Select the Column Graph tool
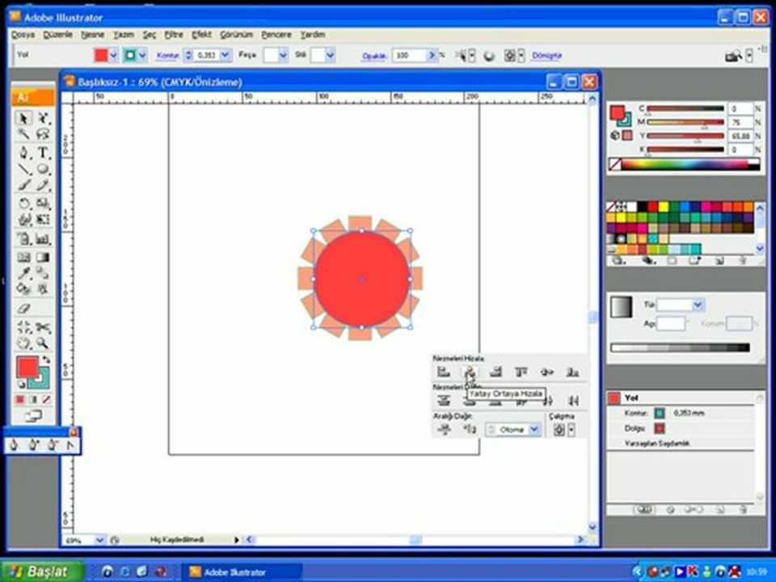776x582 pixels. (x=44, y=239)
